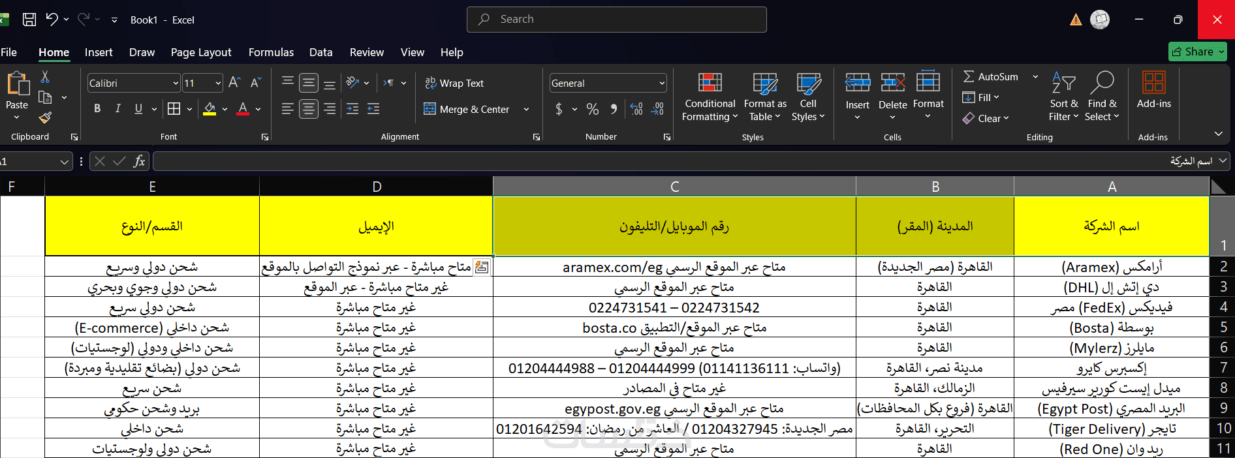Click the Search box in title bar
The height and width of the screenshot is (458, 1235).
click(617, 20)
